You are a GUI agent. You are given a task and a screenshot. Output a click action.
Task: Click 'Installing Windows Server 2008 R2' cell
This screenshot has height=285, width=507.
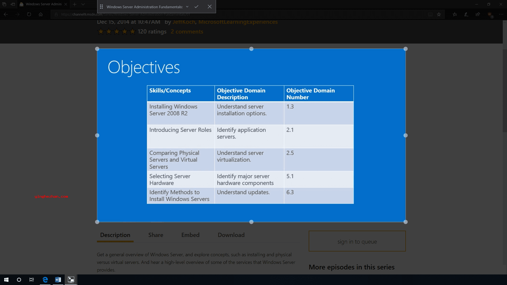coord(181,113)
